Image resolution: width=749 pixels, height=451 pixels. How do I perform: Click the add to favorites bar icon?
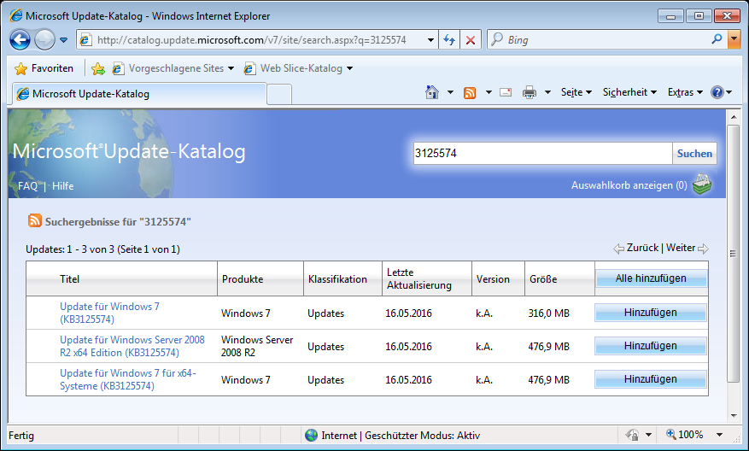(98, 69)
